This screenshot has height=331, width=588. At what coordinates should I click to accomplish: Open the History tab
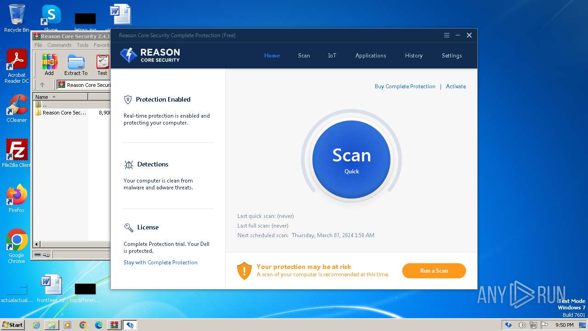point(414,56)
